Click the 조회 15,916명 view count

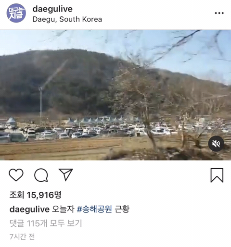(x=35, y=195)
